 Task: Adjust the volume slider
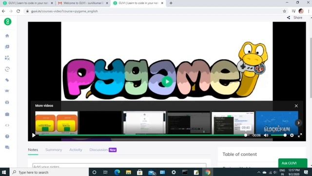pos(278,135)
